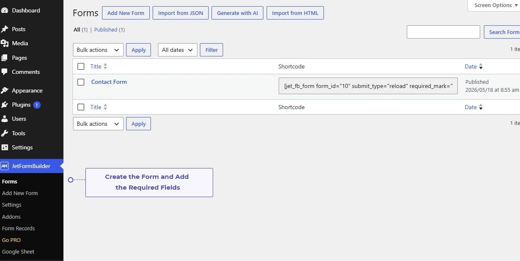Click the Go PRO submenu link
This screenshot has height=261, width=520.
click(x=11, y=240)
